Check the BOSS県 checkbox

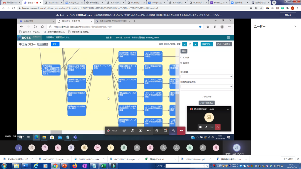tap(181, 58)
